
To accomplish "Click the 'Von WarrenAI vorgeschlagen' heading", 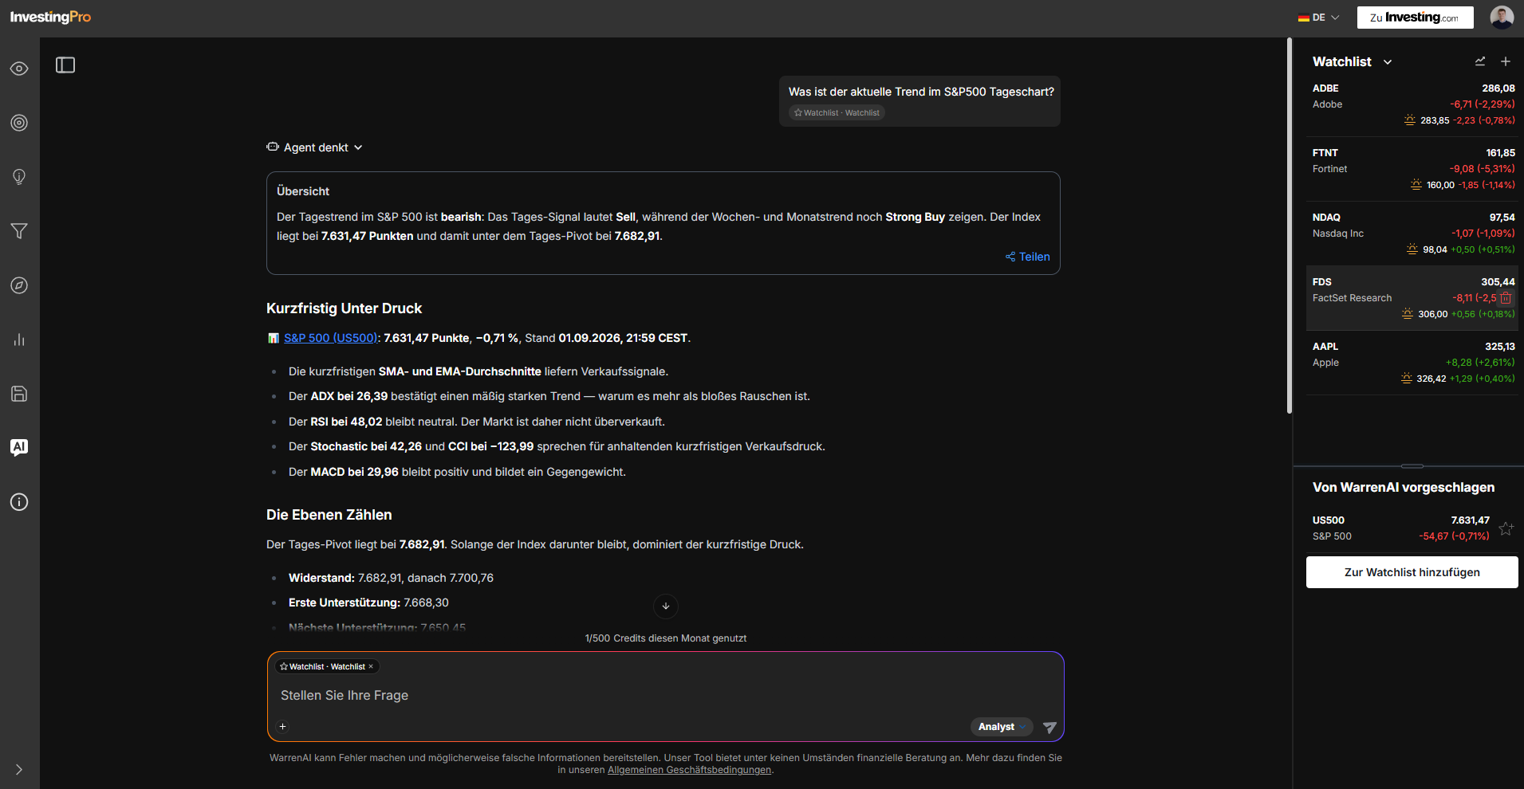I will [1404, 488].
